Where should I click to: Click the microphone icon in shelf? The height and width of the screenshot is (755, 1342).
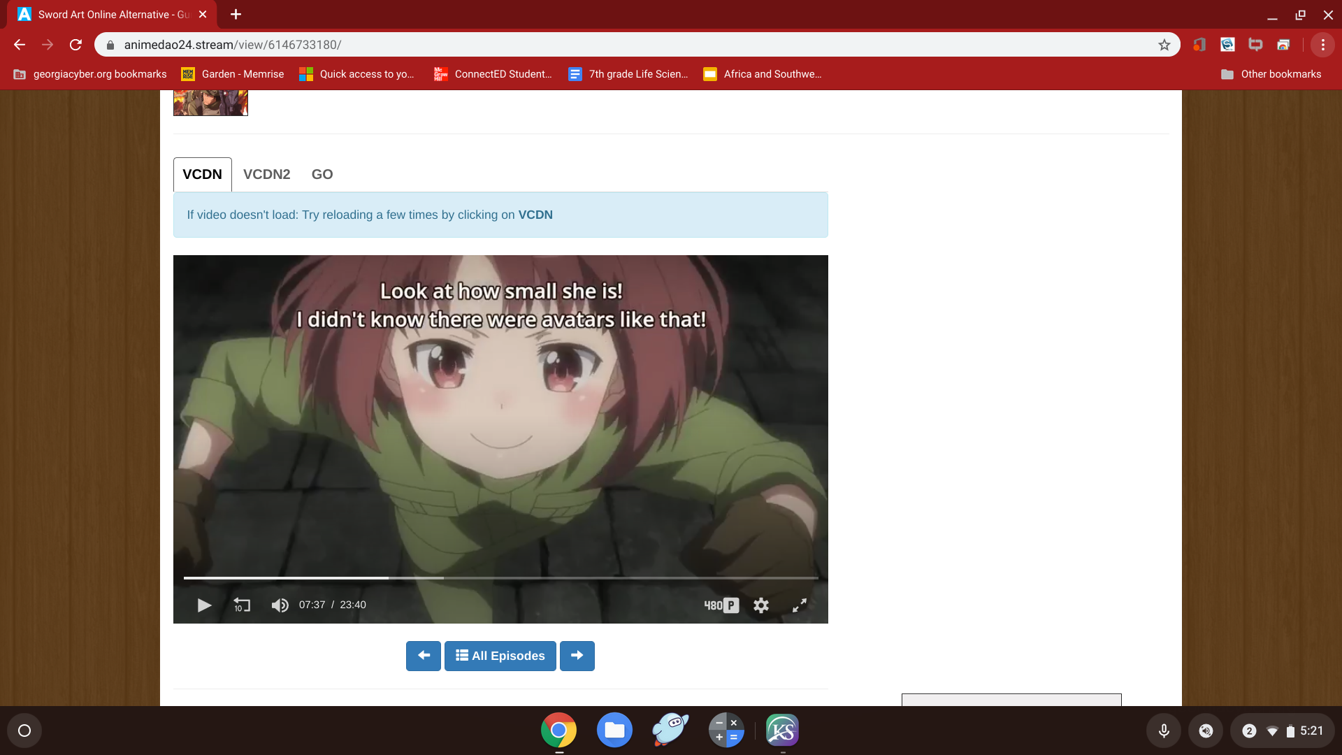[1164, 731]
